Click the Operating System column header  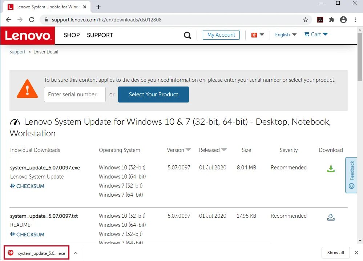coord(120,150)
